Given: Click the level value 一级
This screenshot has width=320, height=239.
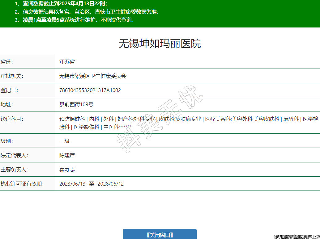Looking at the screenshot, I should tap(65, 141).
